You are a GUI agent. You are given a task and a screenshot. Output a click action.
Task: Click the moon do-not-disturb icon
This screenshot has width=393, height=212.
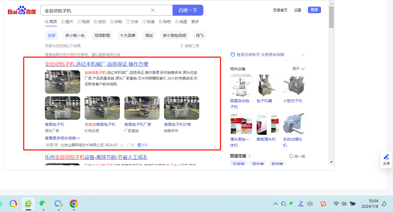pos(384,204)
